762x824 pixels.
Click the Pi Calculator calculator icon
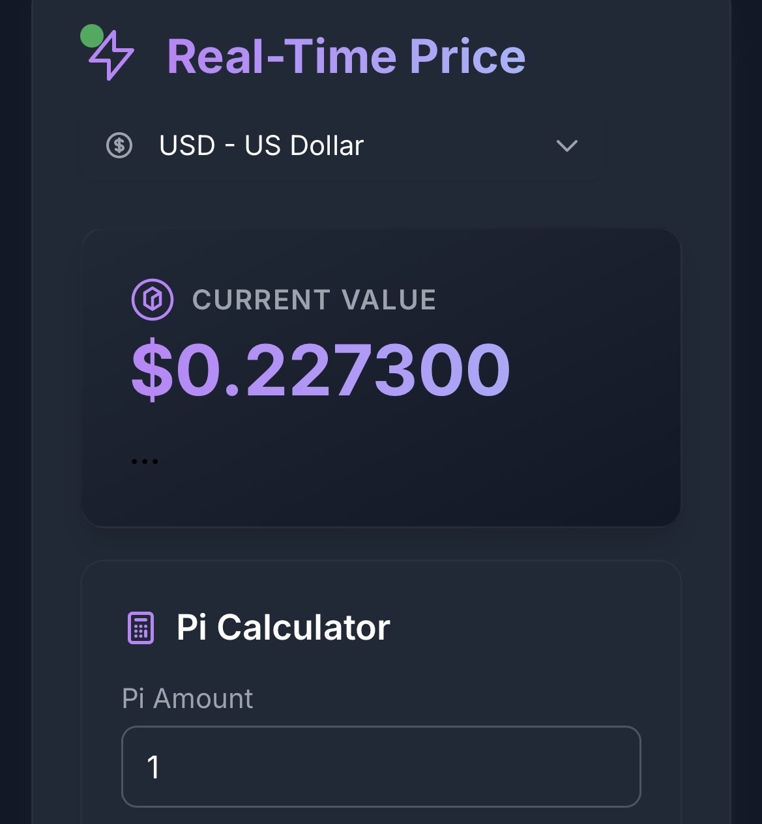141,628
